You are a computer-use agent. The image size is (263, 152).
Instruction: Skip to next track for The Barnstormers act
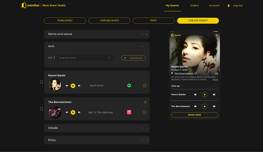click(79, 112)
